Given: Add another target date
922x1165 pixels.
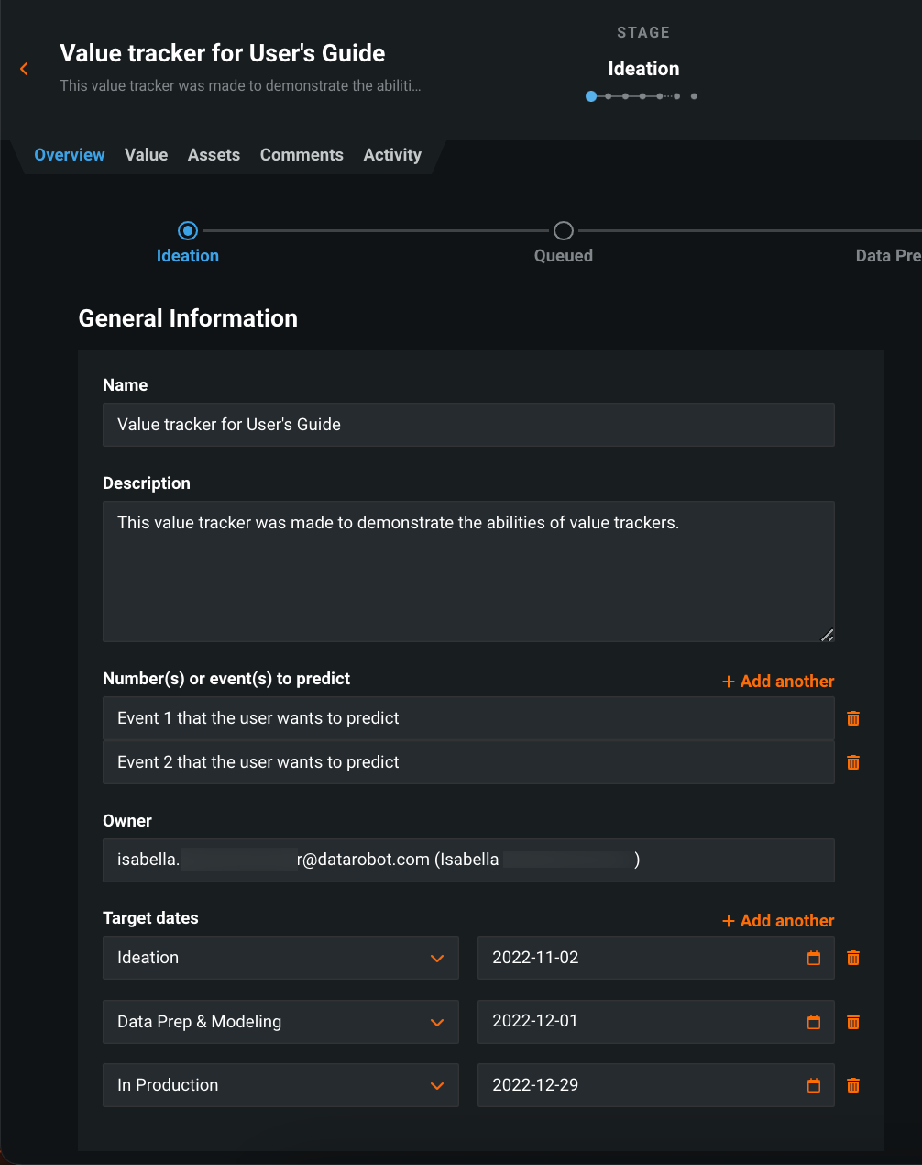Looking at the screenshot, I should 778,921.
